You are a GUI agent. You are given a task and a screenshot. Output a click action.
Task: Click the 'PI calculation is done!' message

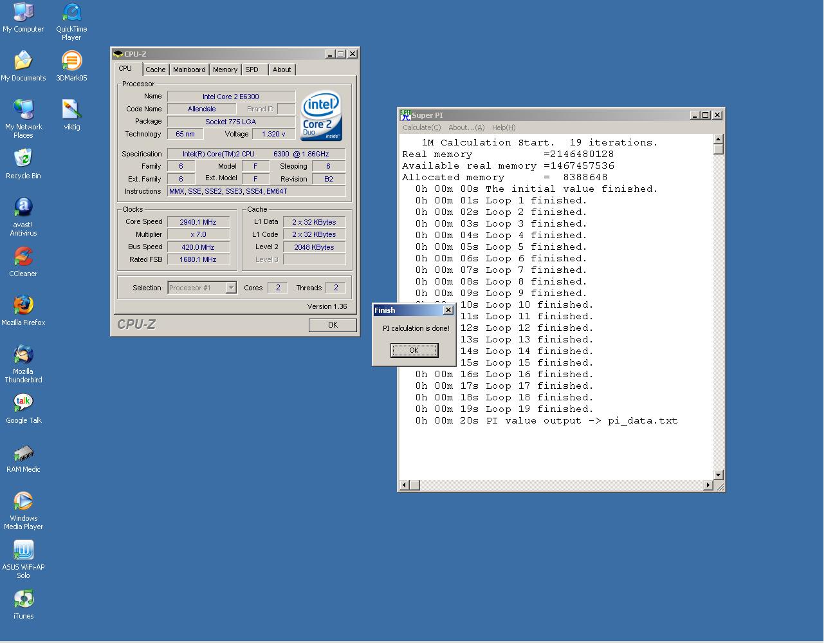(x=416, y=328)
